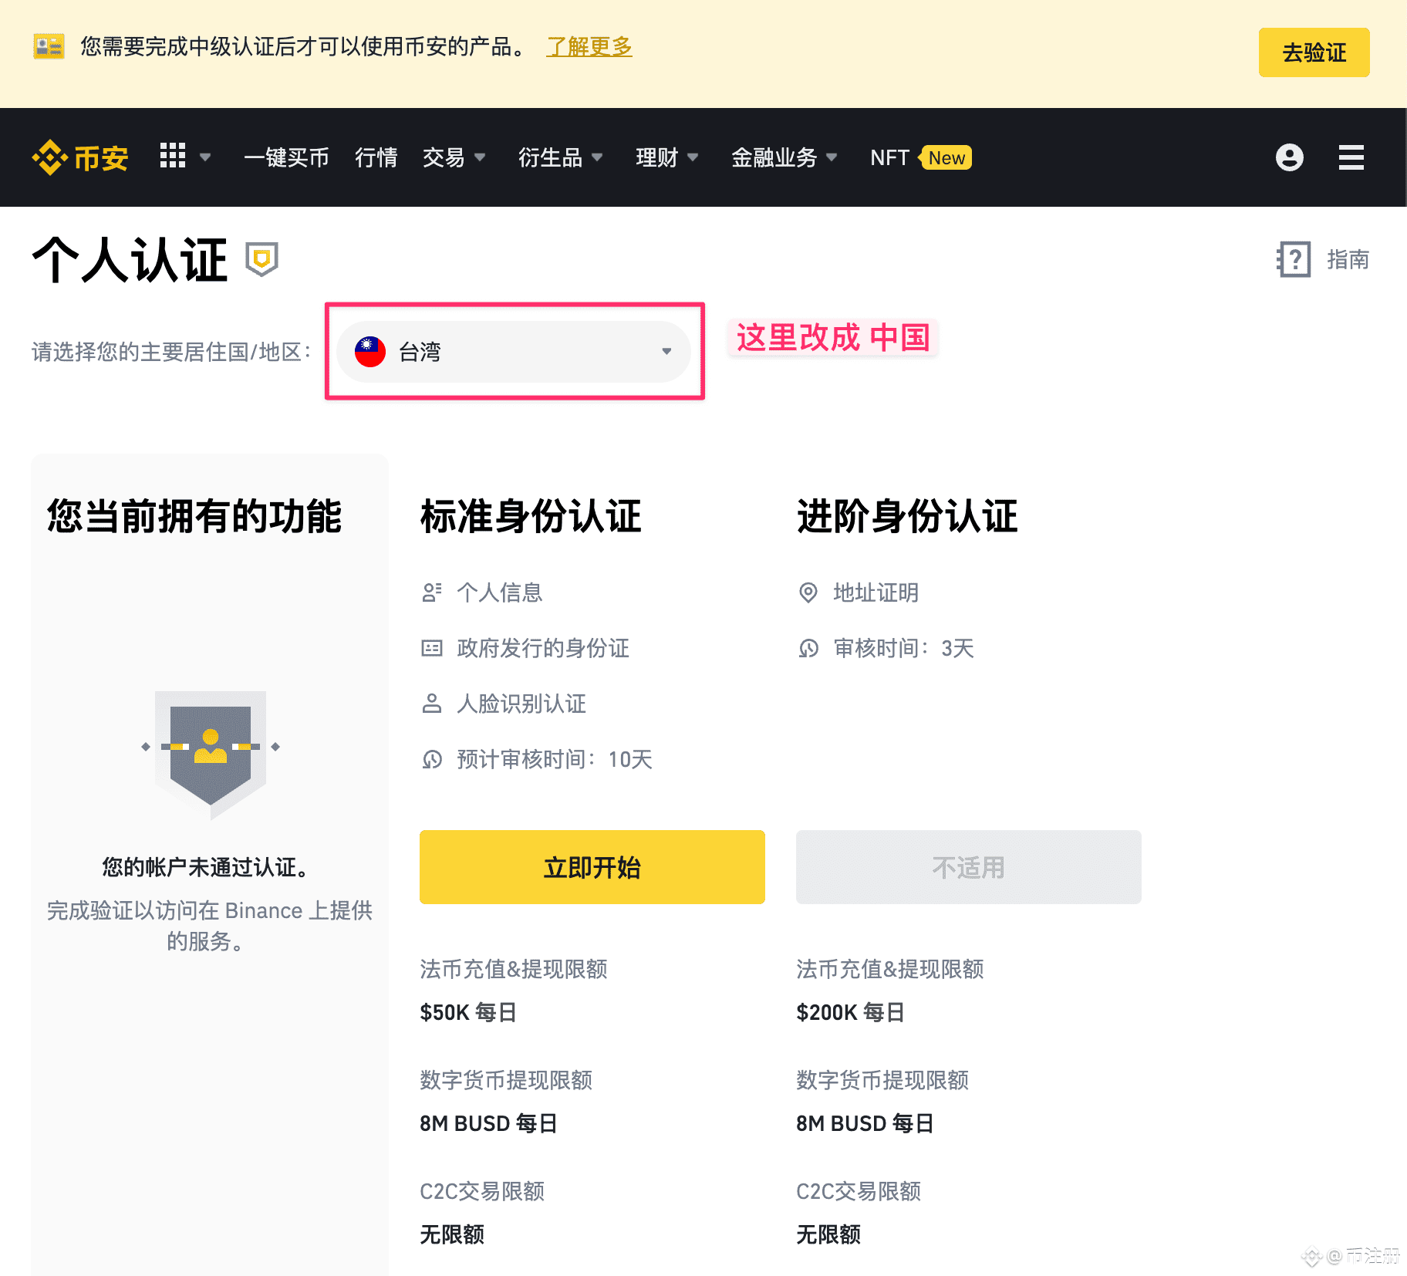The height and width of the screenshot is (1276, 1407).
Task: Click the government ID card icon
Action: pos(433,648)
